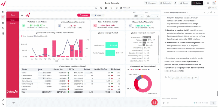Open the notifications bell
This screenshot has width=218, height=107.
(x=208, y=3)
